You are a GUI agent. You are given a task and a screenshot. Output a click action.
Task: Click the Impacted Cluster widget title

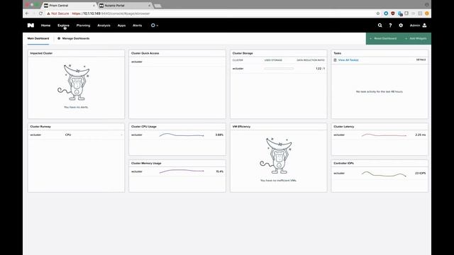point(41,54)
